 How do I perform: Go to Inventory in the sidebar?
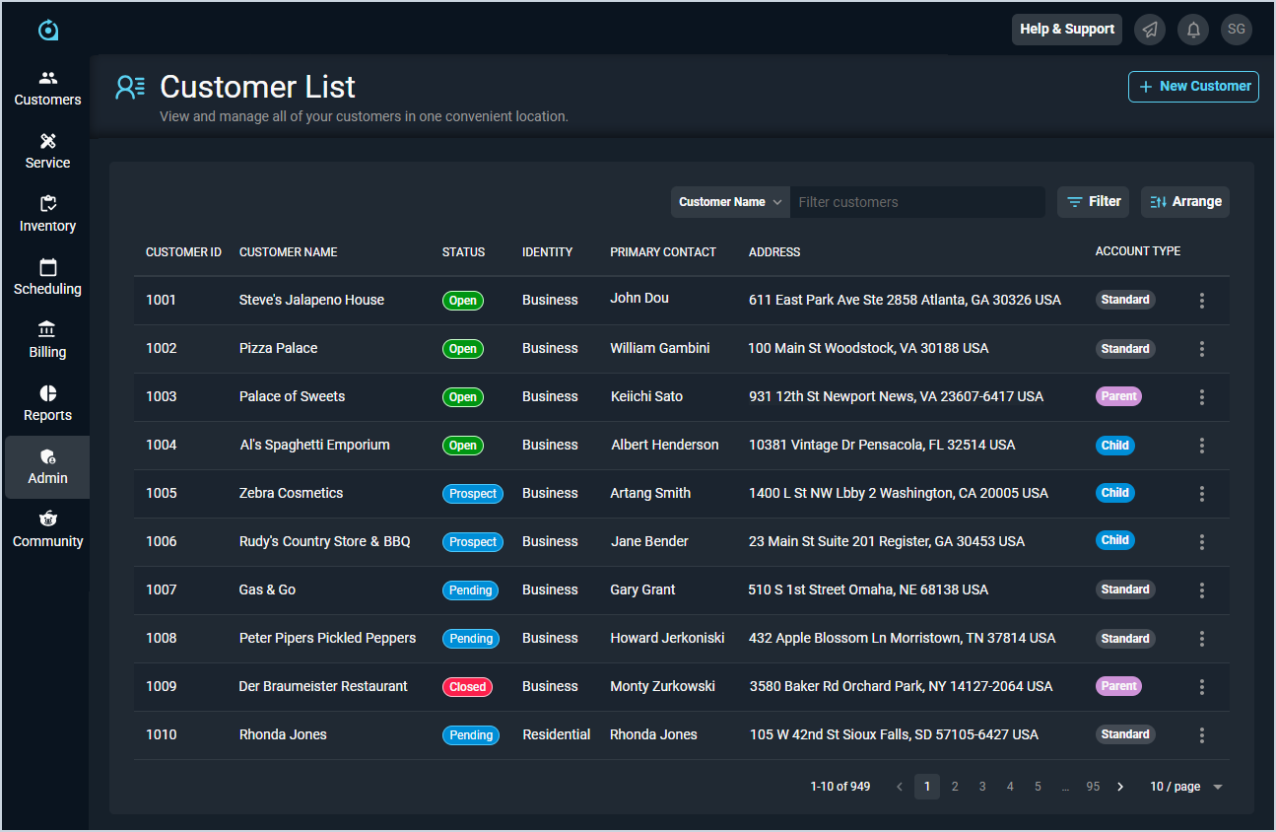[x=47, y=215]
